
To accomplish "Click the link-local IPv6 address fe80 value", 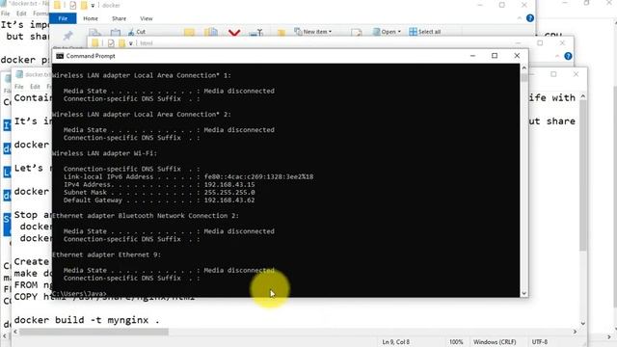I will [x=258, y=176].
